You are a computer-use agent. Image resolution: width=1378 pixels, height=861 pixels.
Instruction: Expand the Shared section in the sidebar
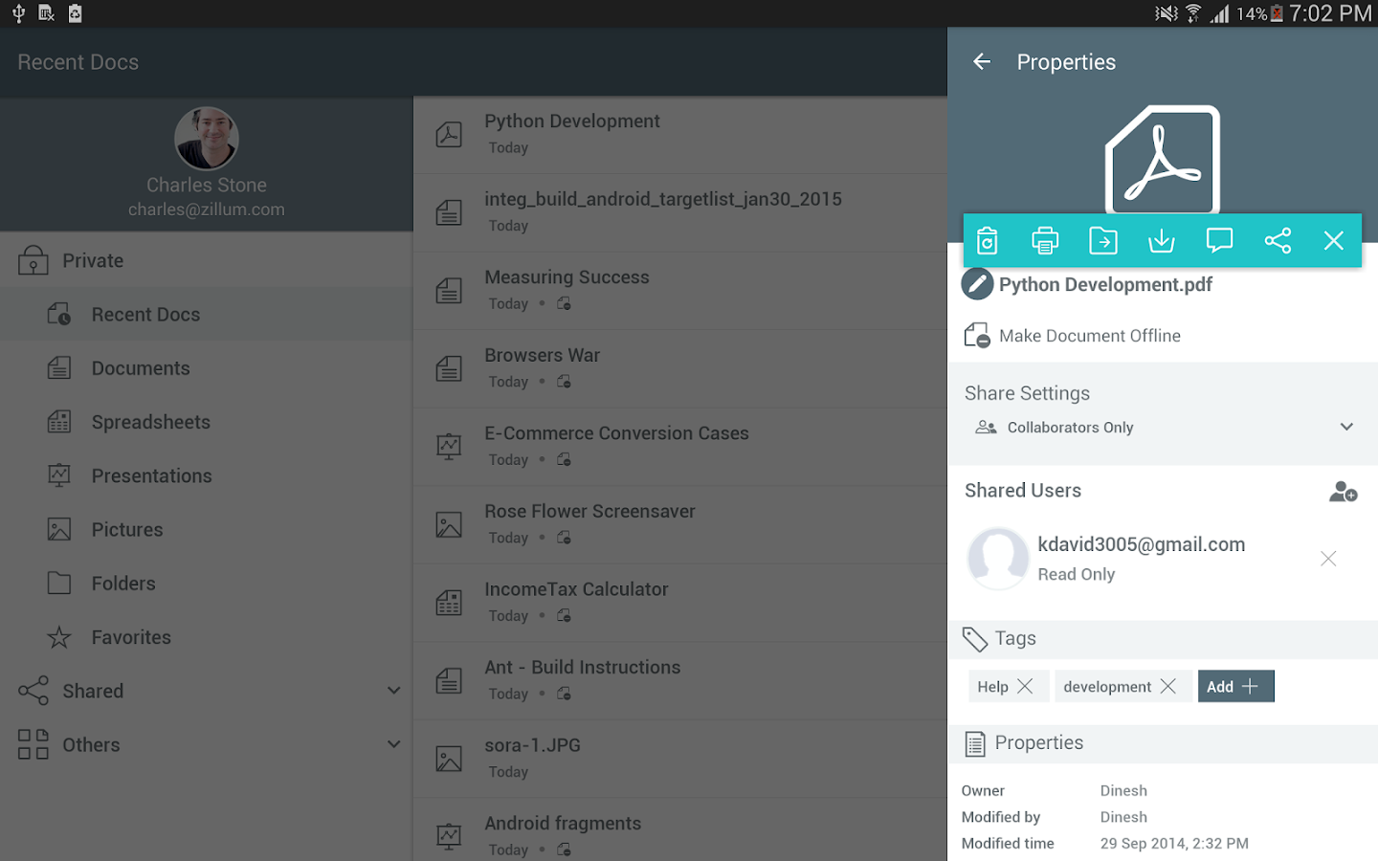[x=393, y=691]
